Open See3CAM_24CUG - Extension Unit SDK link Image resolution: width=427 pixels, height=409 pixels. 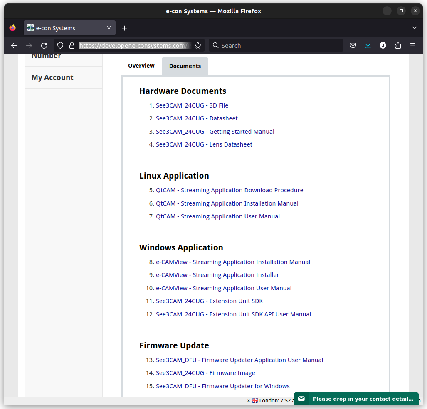(209, 301)
